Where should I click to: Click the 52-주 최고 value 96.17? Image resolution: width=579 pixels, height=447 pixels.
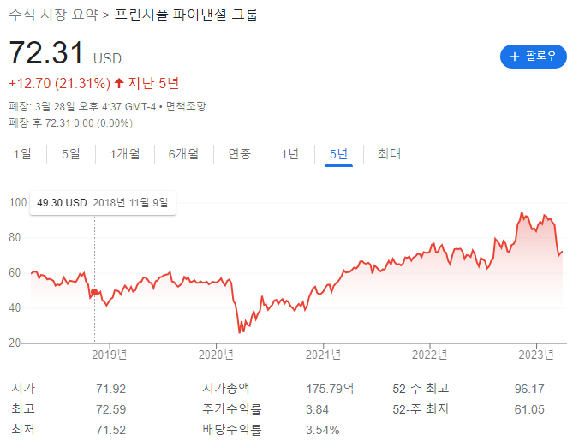coord(529,389)
